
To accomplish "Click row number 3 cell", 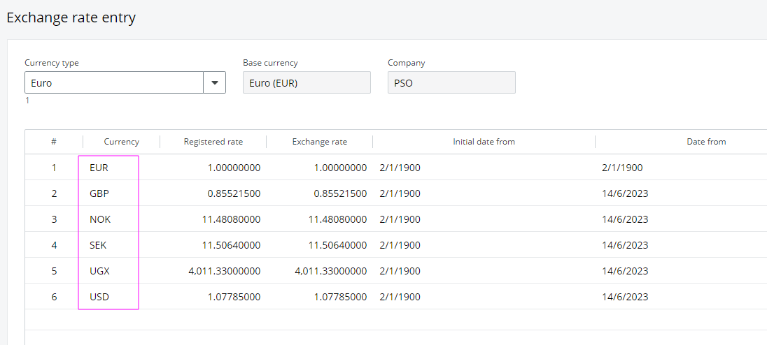I will click(x=54, y=219).
